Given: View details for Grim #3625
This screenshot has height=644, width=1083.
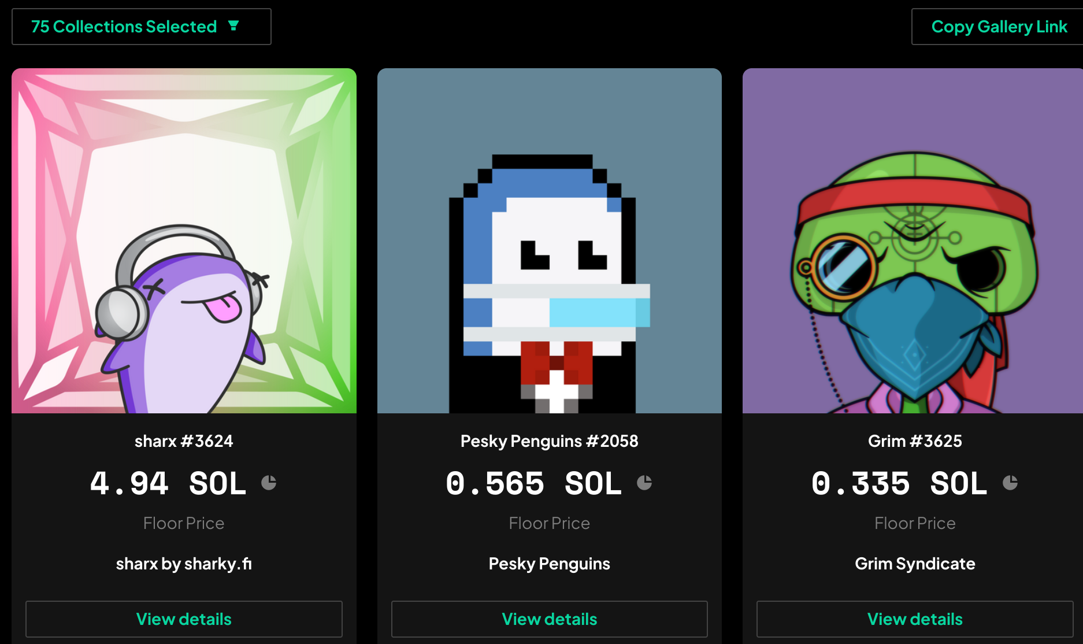Looking at the screenshot, I should (915, 619).
